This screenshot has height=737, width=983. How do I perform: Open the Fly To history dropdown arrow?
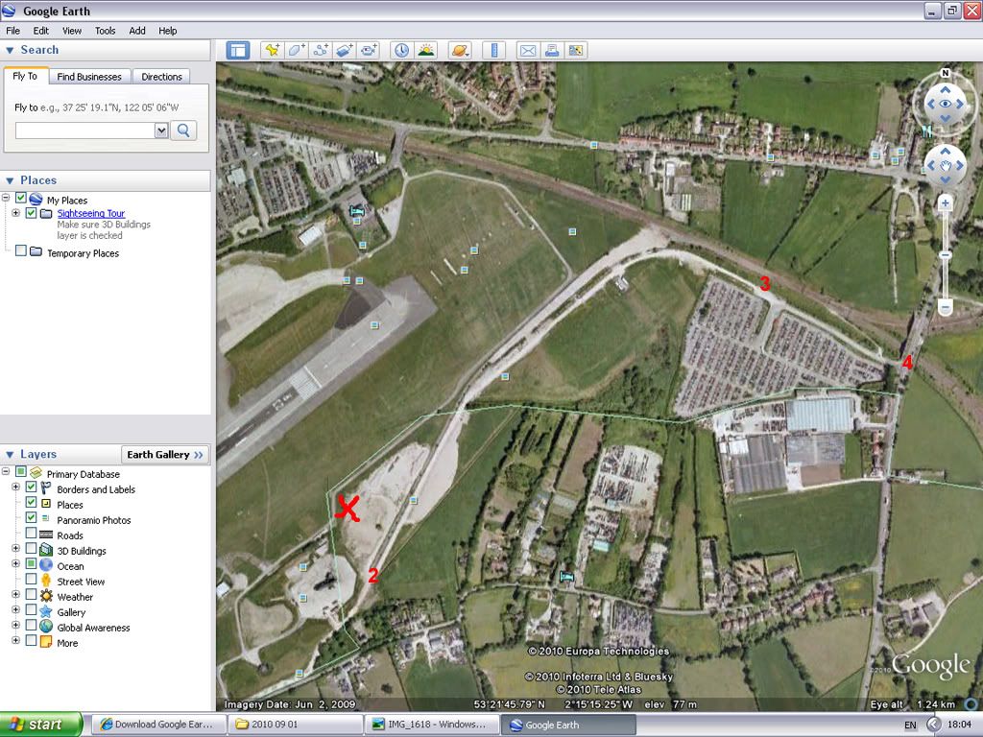coord(160,131)
